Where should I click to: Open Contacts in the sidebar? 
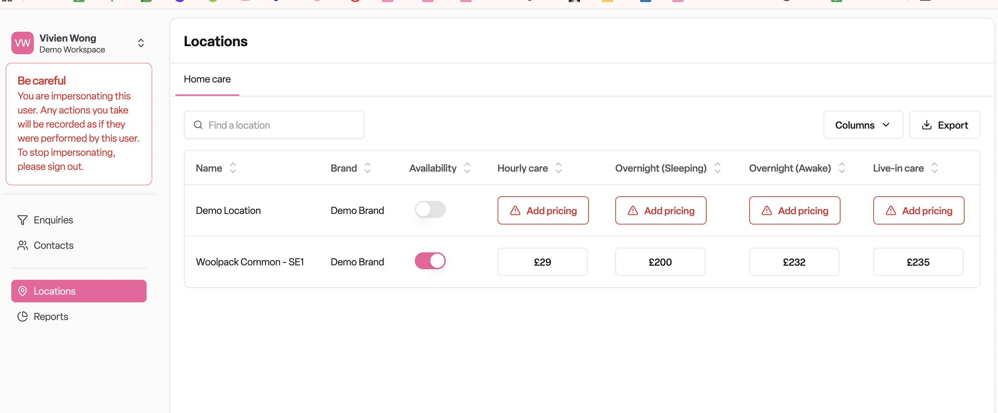coord(79,245)
